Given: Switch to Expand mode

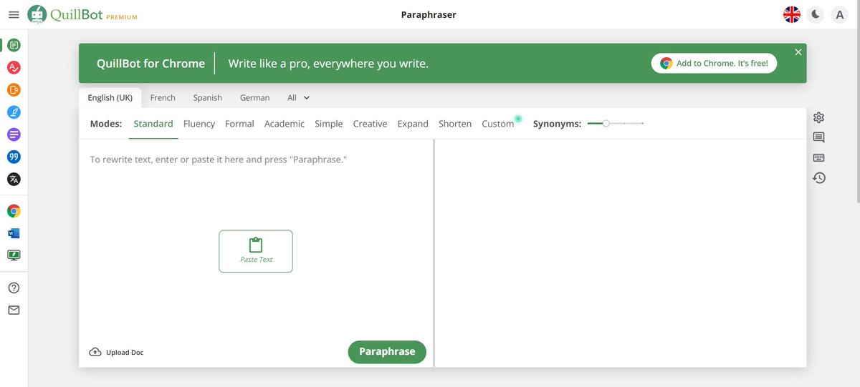Looking at the screenshot, I should [x=413, y=124].
